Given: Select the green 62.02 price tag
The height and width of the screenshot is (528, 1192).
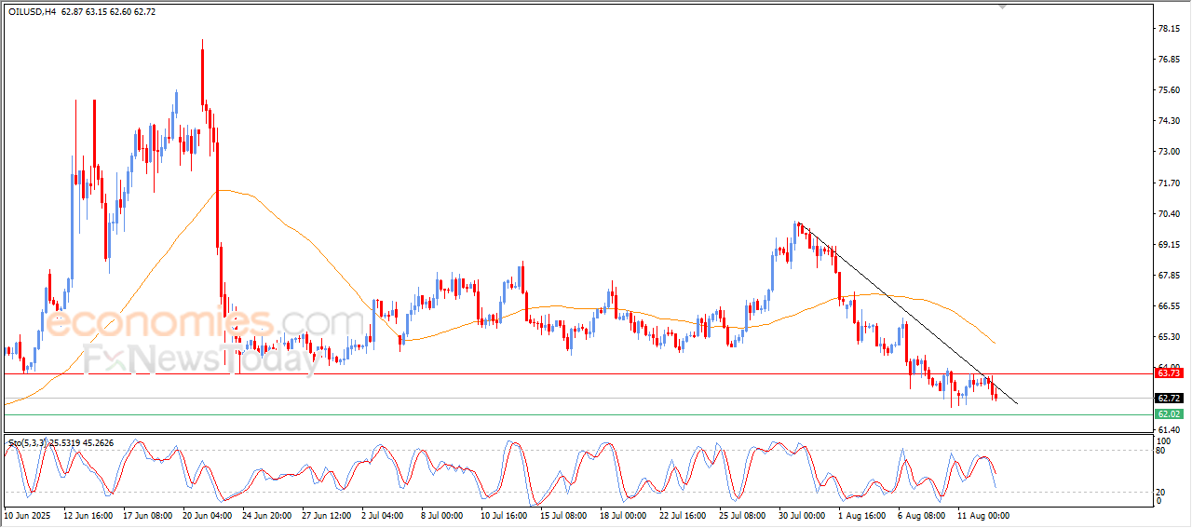Looking at the screenshot, I should tap(1169, 413).
